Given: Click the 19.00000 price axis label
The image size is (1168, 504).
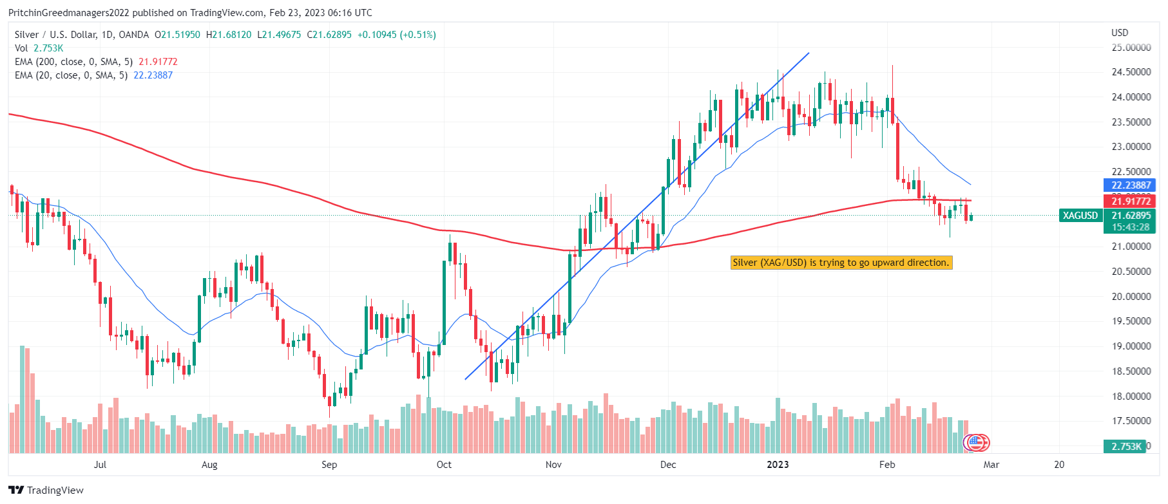Looking at the screenshot, I should tap(1131, 346).
